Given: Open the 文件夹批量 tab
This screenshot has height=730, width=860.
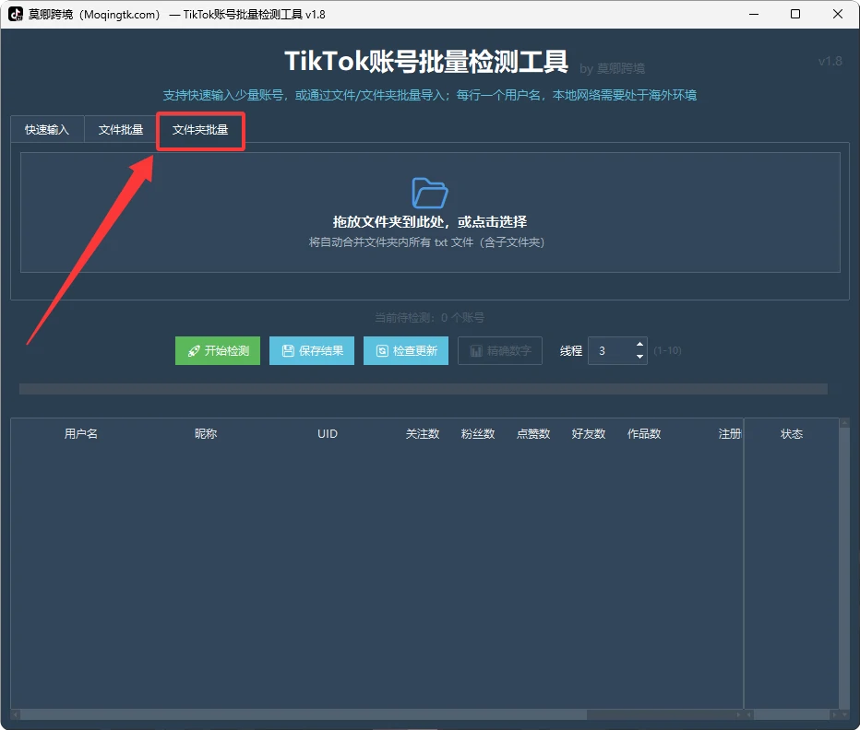Looking at the screenshot, I should 200,130.
